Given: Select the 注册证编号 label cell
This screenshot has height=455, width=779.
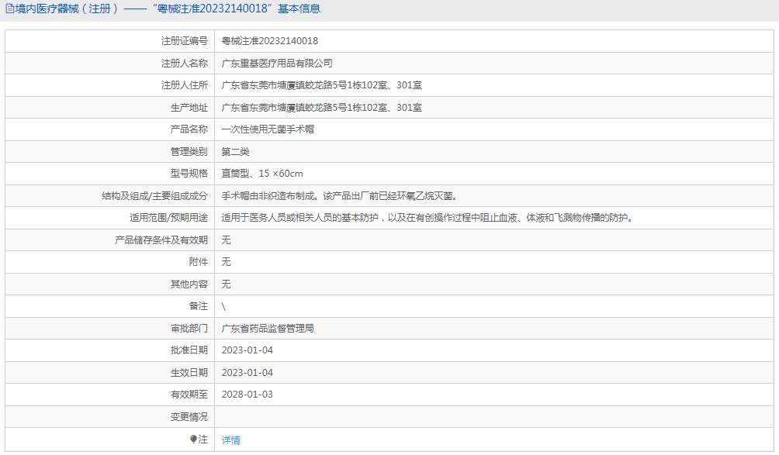Looking at the screenshot, I should (x=185, y=41).
